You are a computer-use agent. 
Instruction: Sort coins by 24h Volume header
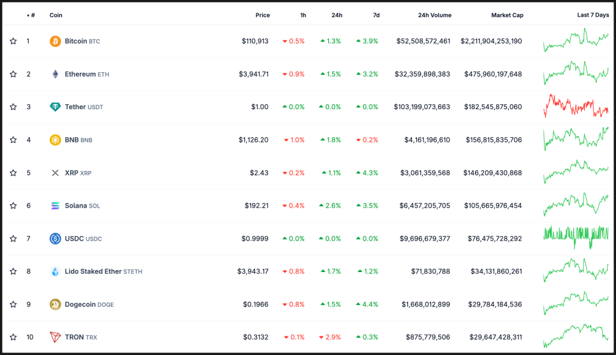[x=434, y=15]
